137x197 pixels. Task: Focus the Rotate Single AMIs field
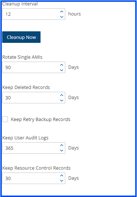pyautogui.click(x=34, y=67)
